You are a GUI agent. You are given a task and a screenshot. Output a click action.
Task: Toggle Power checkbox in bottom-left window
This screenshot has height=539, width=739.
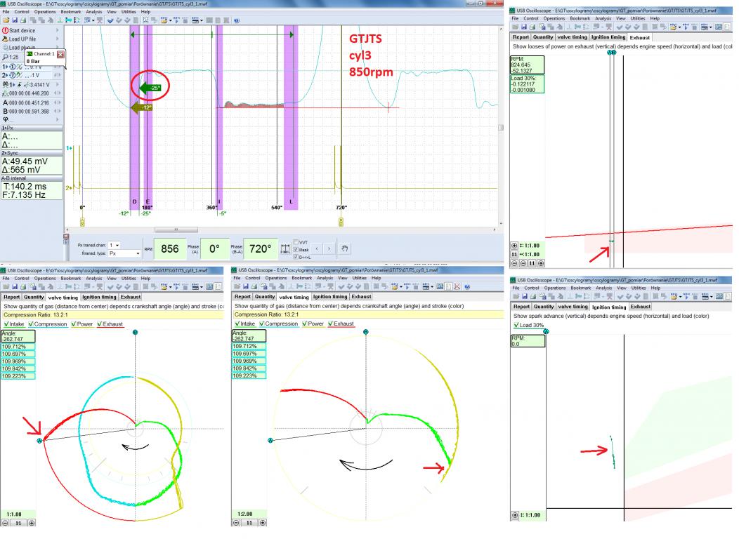tap(74, 324)
